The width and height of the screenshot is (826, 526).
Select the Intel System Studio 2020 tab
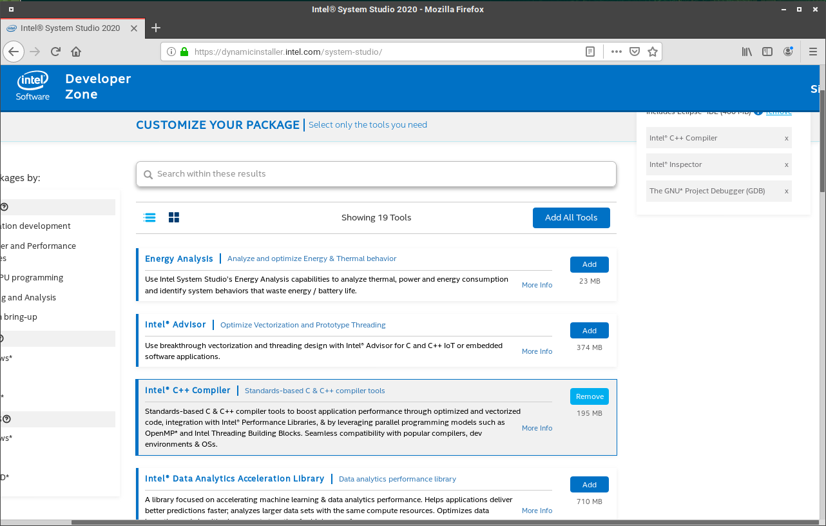pos(72,28)
